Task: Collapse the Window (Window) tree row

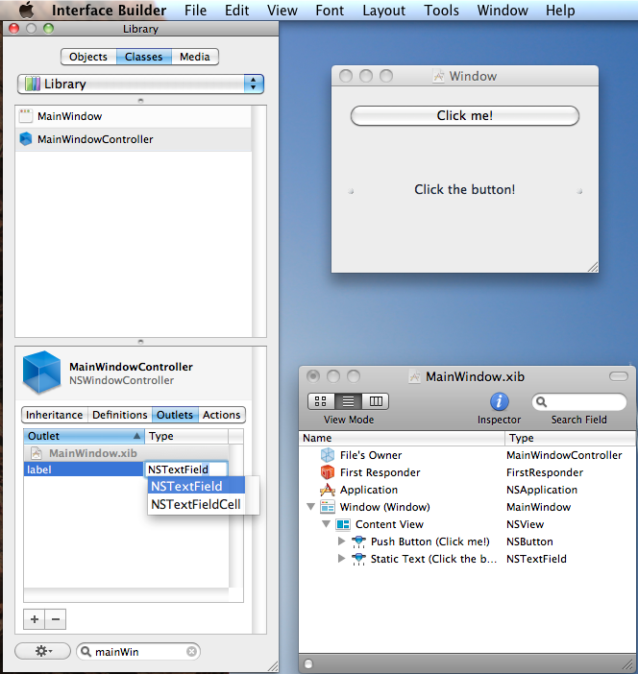Action: pos(310,507)
